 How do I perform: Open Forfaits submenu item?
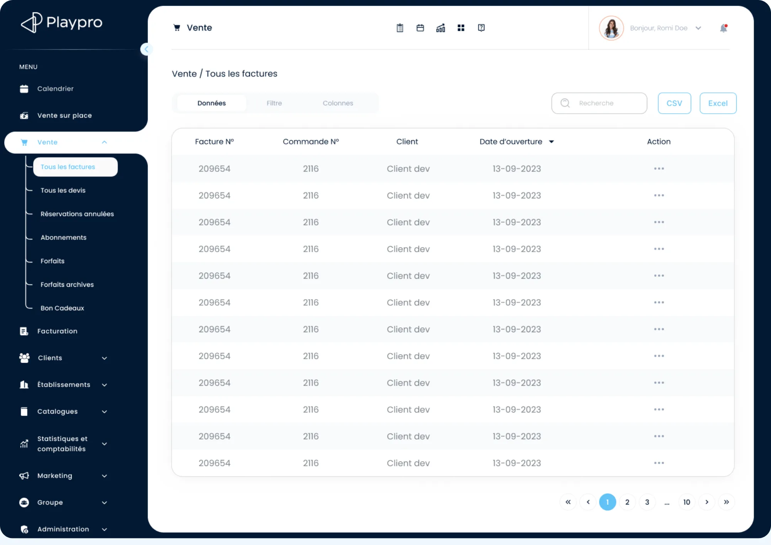coord(52,261)
